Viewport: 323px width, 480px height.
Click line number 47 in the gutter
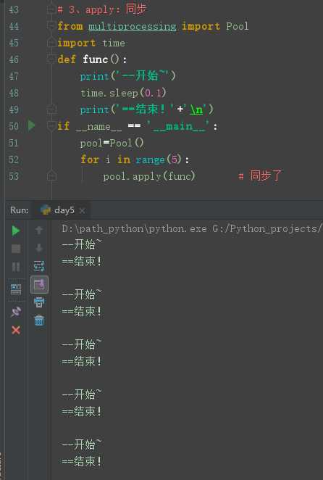[14, 76]
